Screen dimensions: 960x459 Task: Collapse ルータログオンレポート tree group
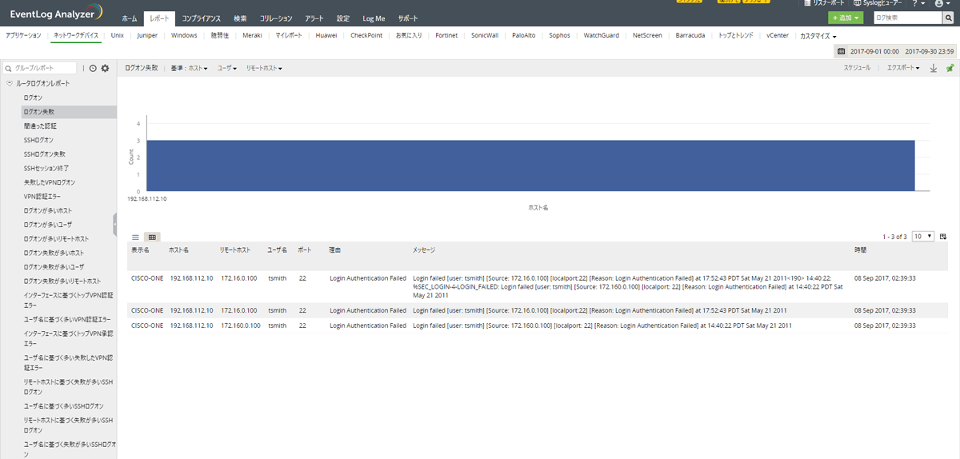pyautogui.click(x=9, y=83)
